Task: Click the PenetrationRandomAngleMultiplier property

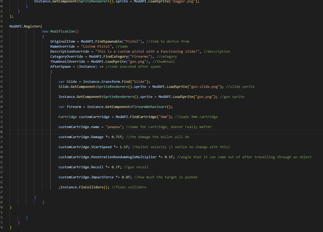Action: [x=124, y=157]
